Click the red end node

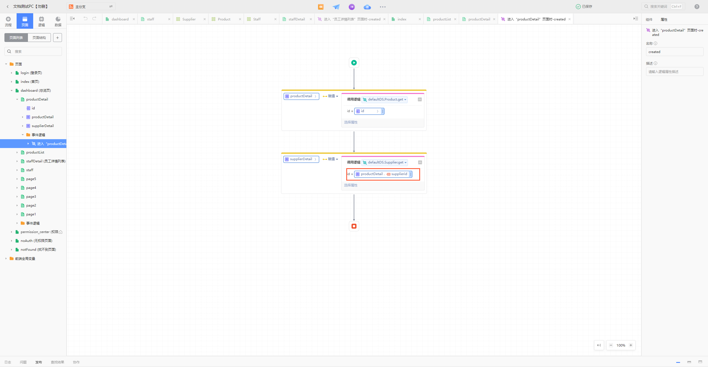pos(354,226)
